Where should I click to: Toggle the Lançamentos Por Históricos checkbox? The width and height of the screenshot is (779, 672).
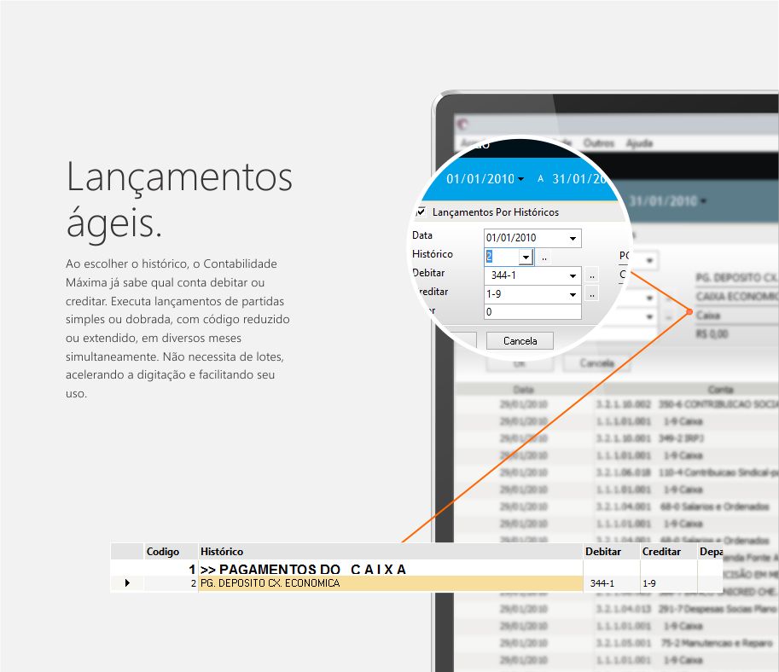click(421, 211)
